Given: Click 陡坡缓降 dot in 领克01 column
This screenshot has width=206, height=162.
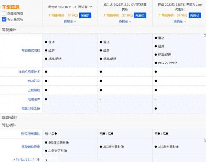Looking at the screenshot, I should [46, 99].
